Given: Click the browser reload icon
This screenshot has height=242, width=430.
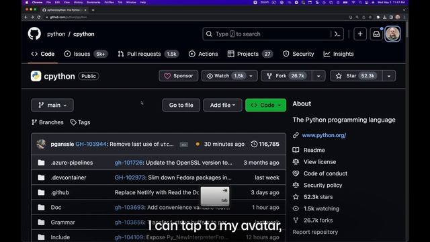Looking at the screenshot, I should tap(39, 17).
